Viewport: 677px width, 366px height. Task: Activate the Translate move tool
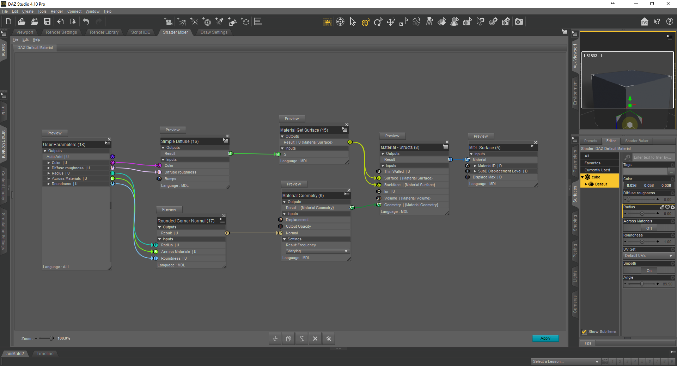(391, 22)
